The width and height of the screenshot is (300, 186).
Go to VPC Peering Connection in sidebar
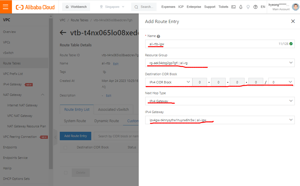pos(20,137)
